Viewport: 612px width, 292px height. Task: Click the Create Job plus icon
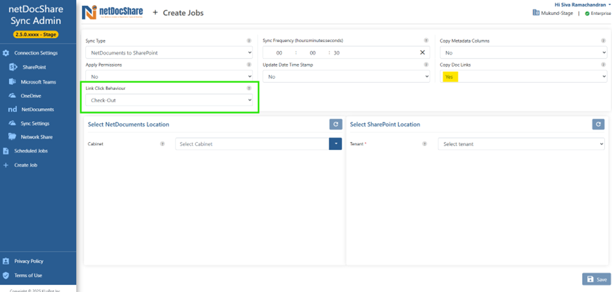pos(5,165)
